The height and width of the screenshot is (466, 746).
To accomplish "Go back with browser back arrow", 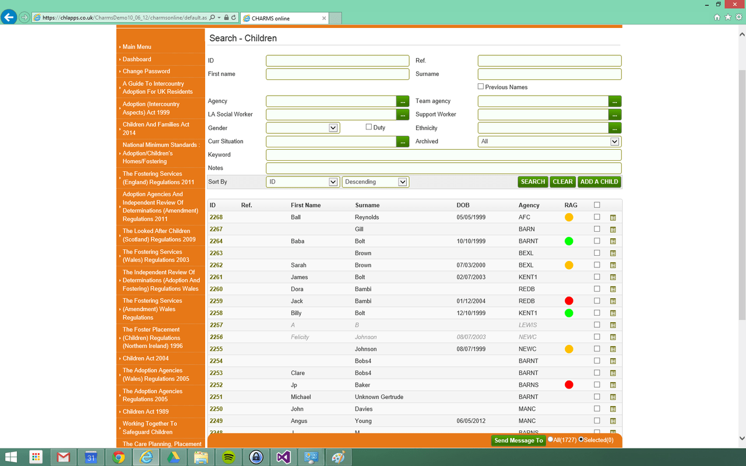I will (x=9, y=17).
